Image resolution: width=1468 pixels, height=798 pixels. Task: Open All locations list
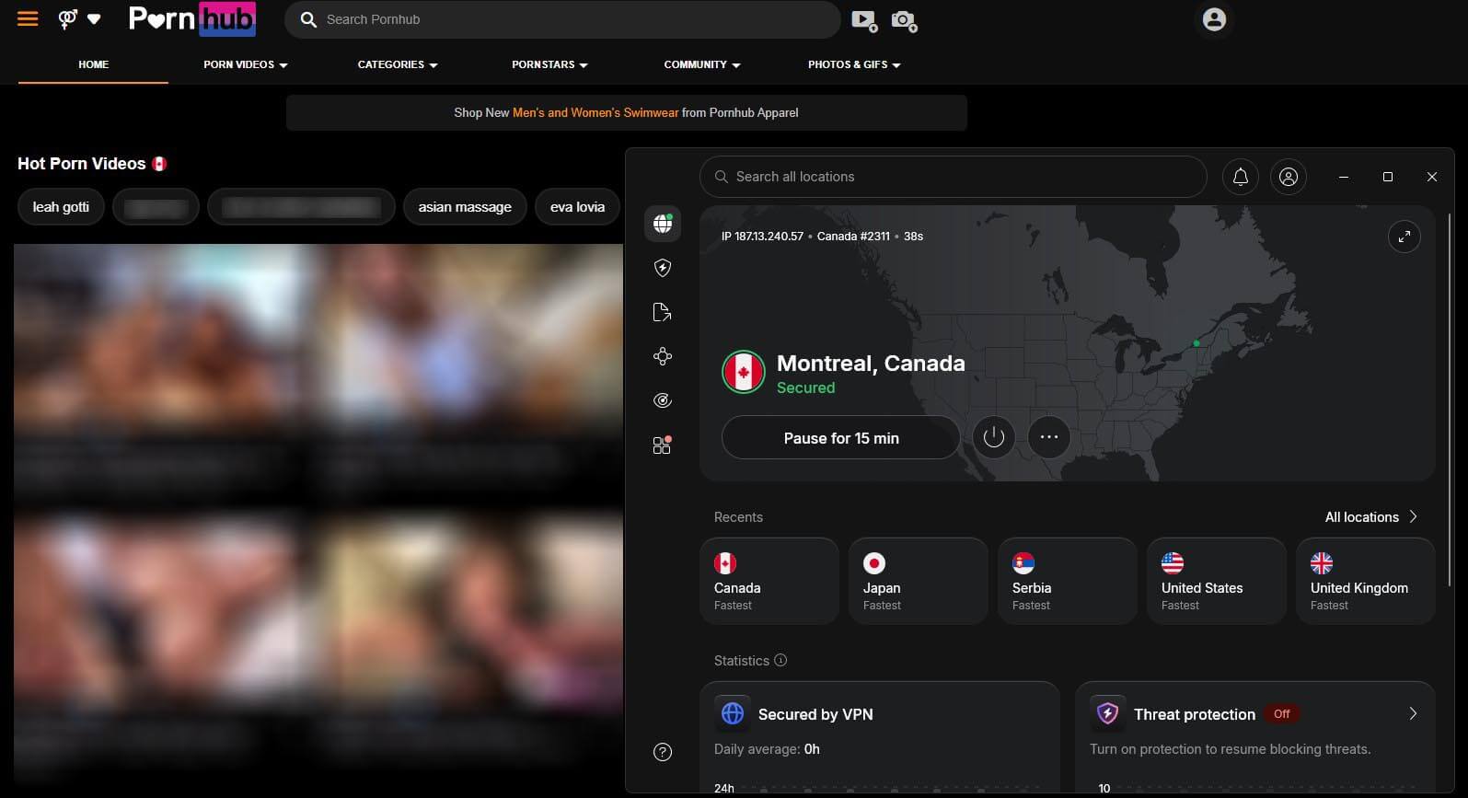(1371, 517)
